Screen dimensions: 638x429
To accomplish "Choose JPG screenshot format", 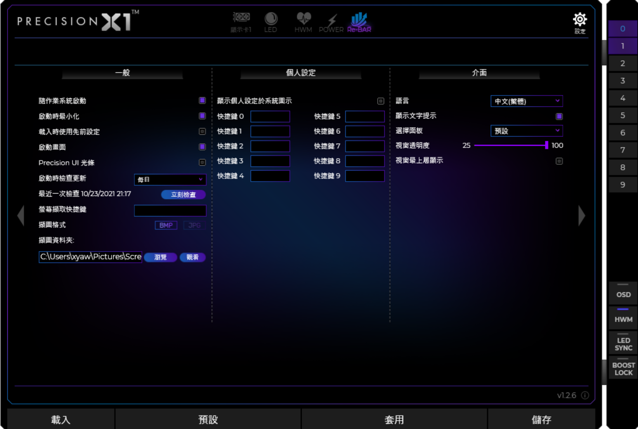I will (x=194, y=225).
